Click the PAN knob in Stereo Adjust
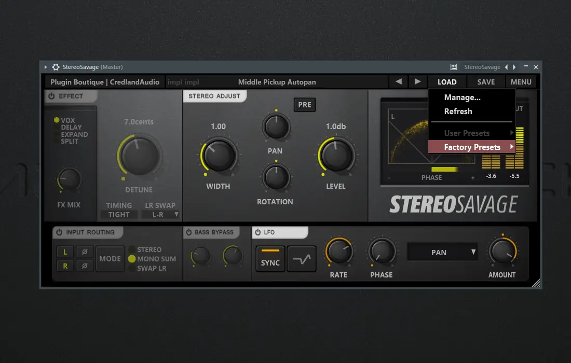Viewport: 571px width, 363px height. [276, 127]
